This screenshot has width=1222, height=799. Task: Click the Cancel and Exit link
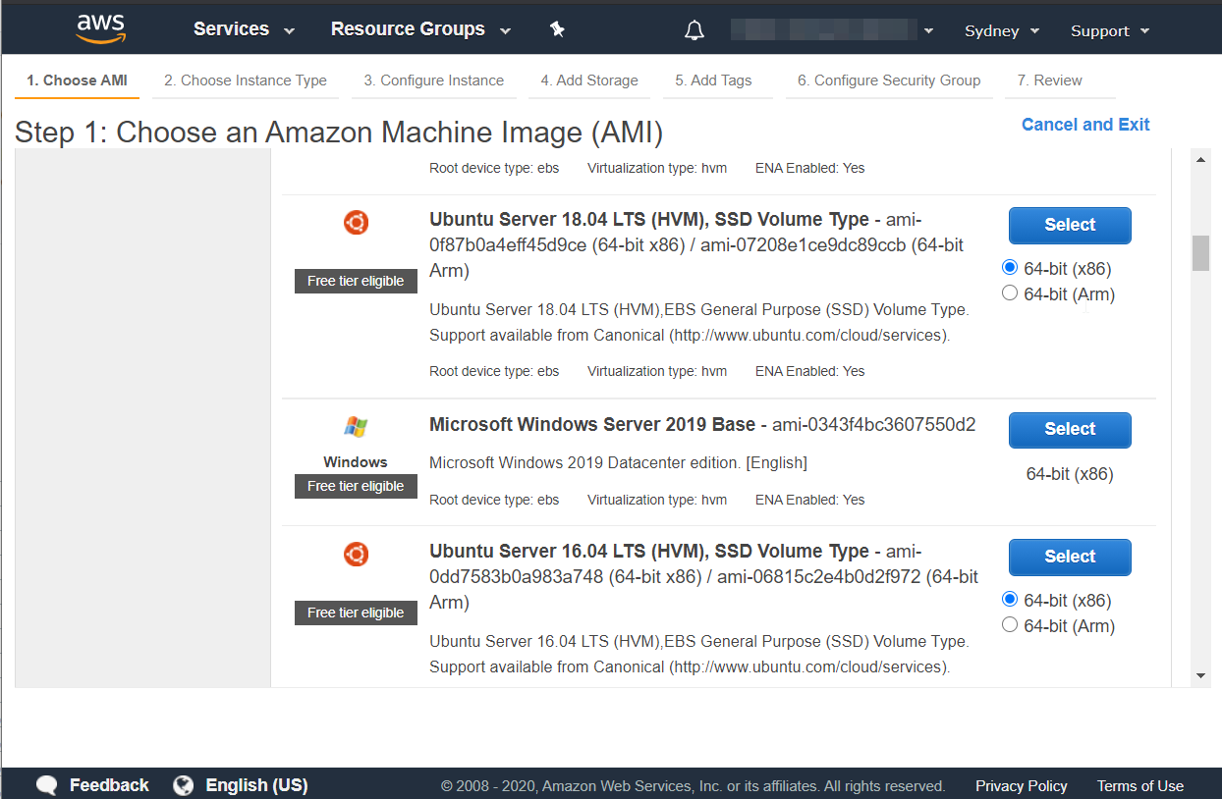[1085, 125]
